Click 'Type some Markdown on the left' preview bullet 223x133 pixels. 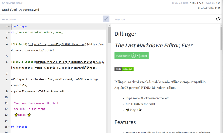point(147,98)
